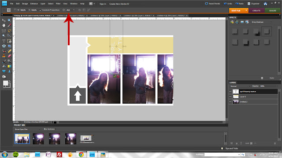Open the layer Opacity dropdown

click(x=277, y=86)
